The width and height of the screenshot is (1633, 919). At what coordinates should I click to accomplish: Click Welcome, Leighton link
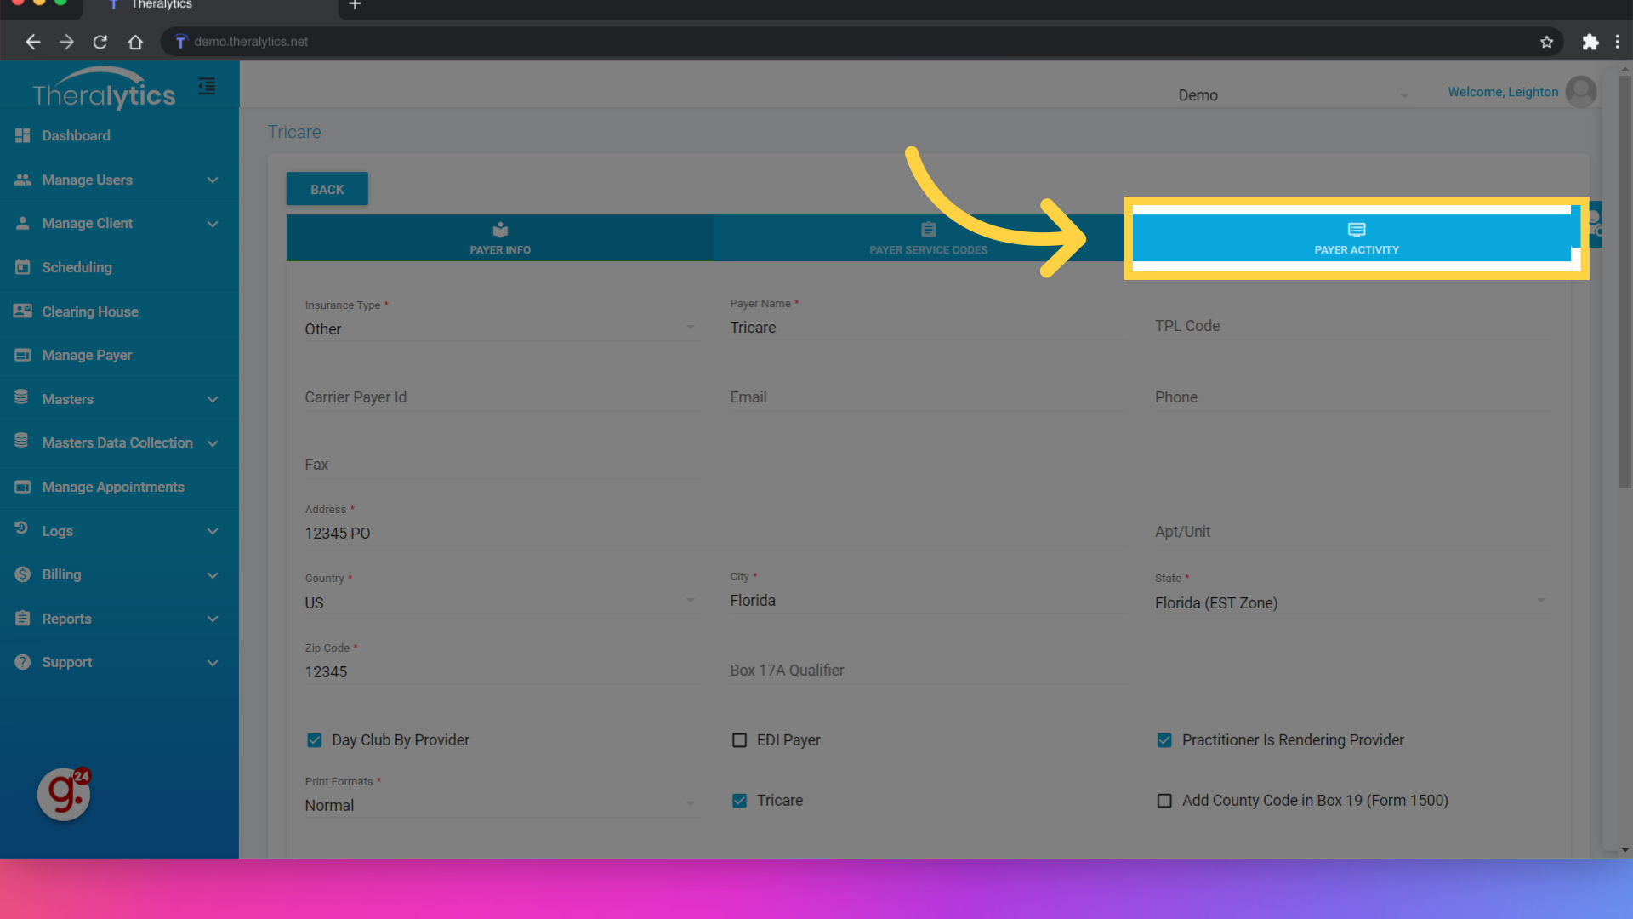[1503, 92]
